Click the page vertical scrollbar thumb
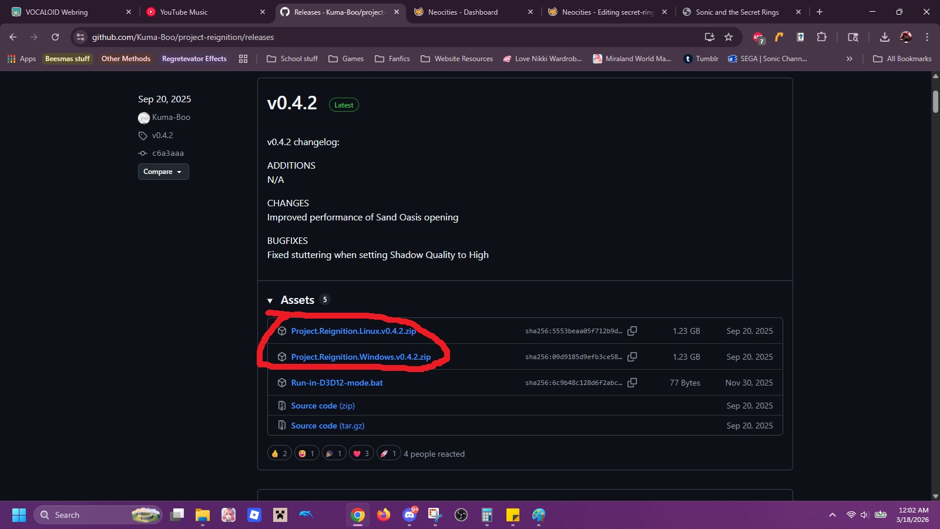Screen dimensions: 940x529 coord(935,101)
